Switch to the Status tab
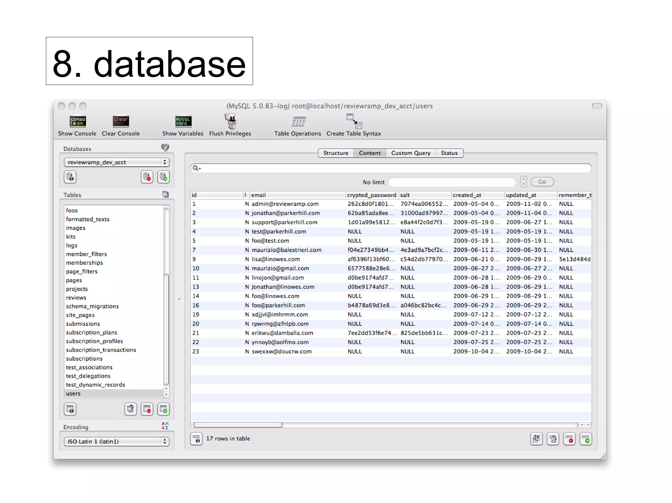This screenshot has height=503, width=672. point(449,153)
